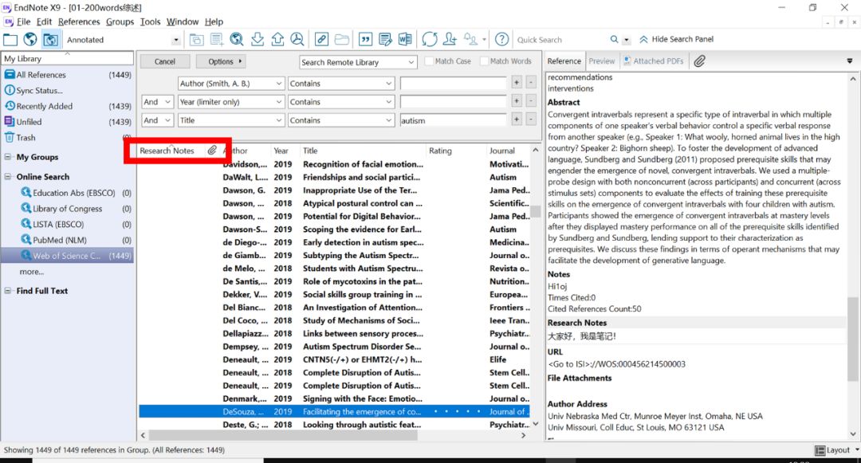
Task: Click the Quick Search field
Action: point(560,40)
